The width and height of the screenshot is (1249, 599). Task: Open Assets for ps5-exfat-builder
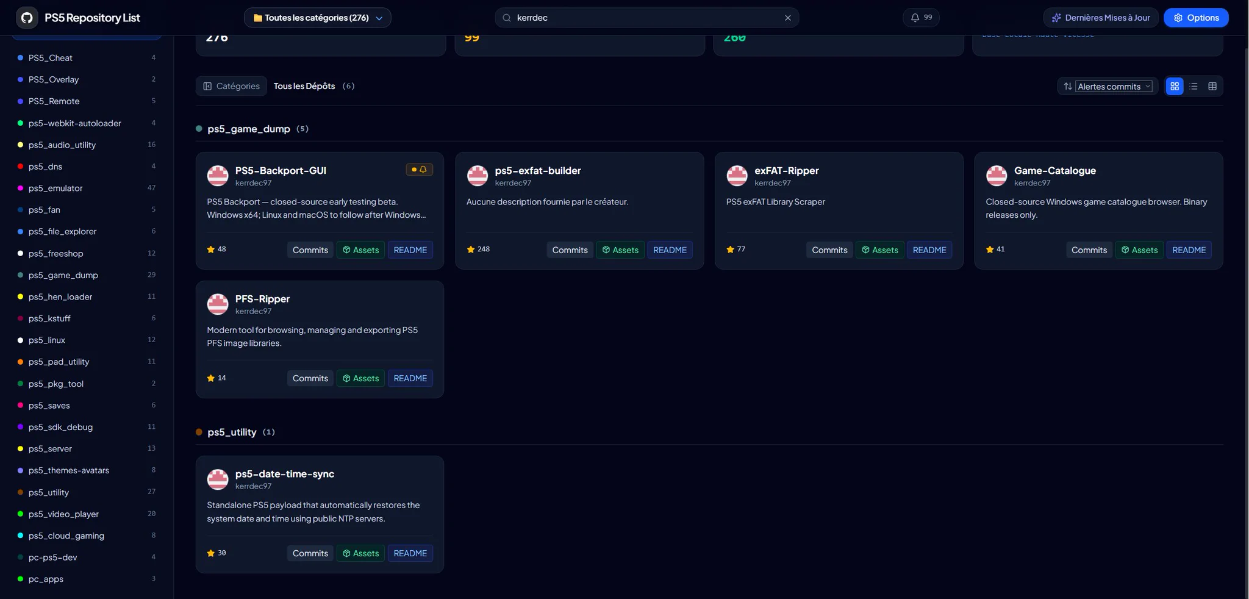[620, 250]
